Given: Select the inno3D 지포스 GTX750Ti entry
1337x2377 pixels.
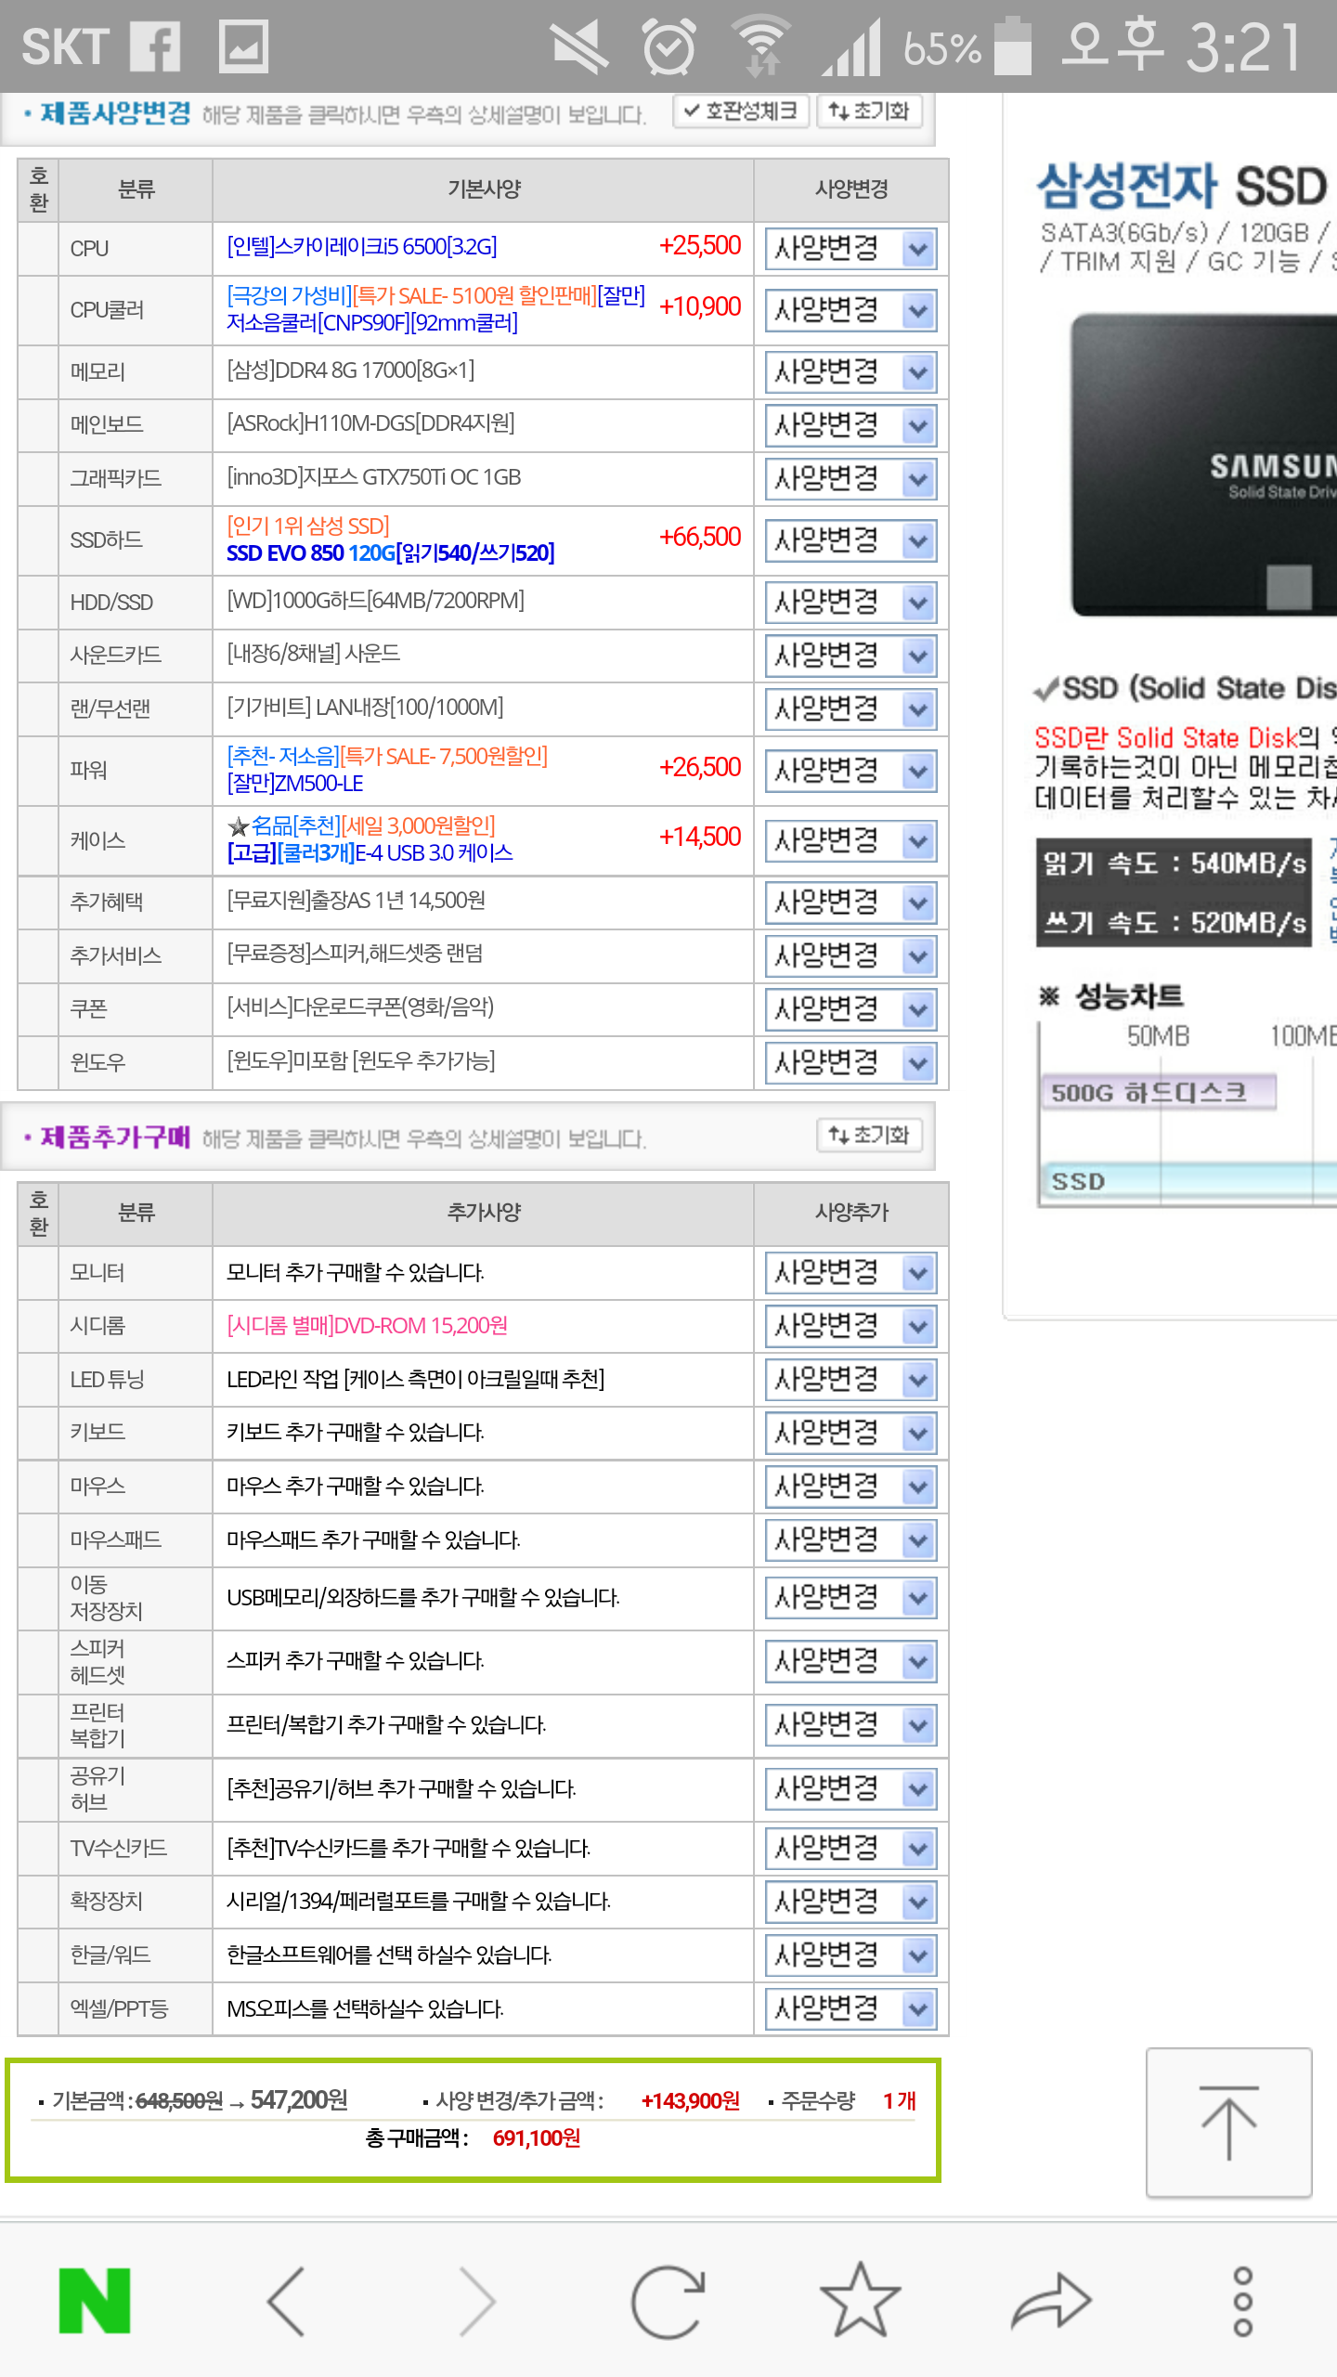Looking at the screenshot, I should click(x=373, y=477).
